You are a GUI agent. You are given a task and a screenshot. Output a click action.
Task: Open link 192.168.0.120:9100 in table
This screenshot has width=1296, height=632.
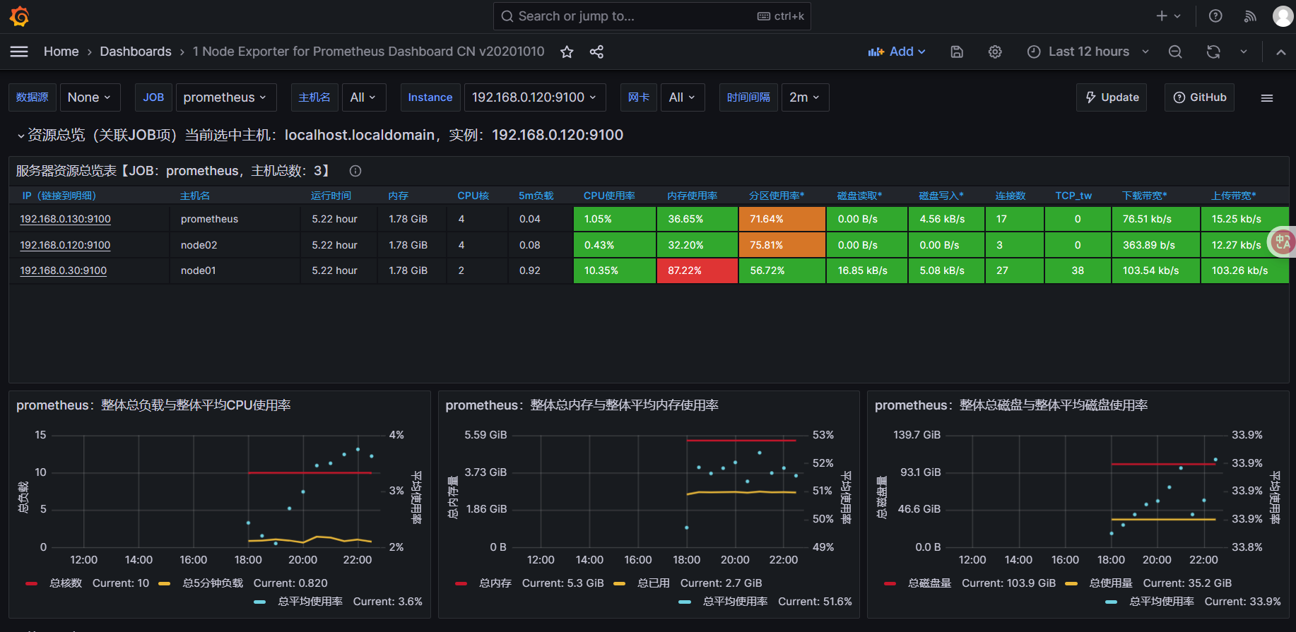coord(65,245)
